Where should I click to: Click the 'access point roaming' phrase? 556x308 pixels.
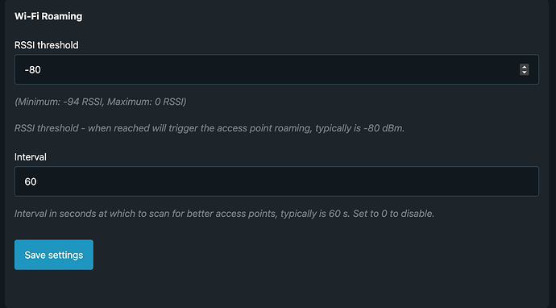(263, 128)
